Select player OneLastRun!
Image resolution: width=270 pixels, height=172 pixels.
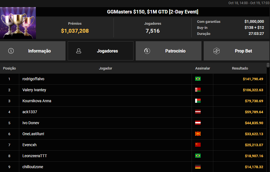click(x=33, y=134)
